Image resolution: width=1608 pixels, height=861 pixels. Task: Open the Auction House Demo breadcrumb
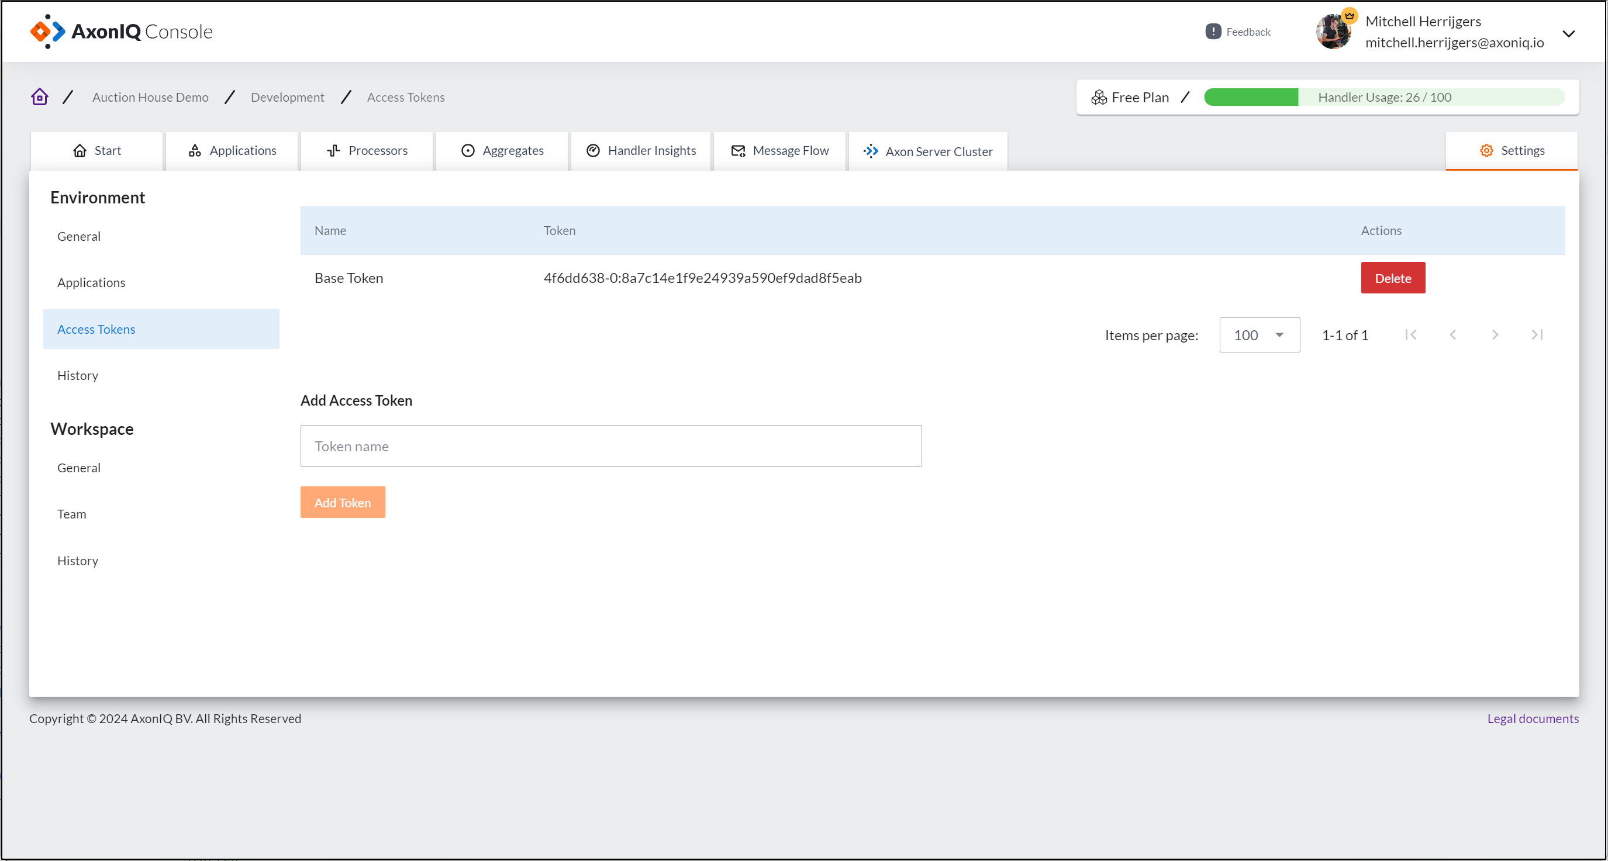150,98
